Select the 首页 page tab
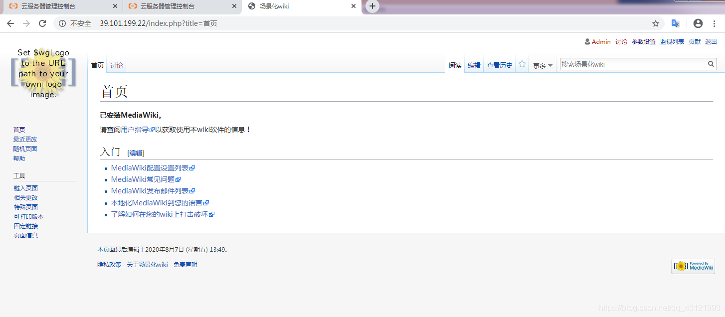 pyautogui.click(x=97, y=65)
